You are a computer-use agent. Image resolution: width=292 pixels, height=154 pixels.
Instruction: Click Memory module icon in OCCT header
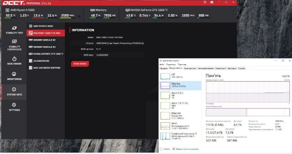[92, 10]
